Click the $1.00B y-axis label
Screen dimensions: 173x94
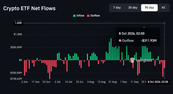[x=18, y=34]
